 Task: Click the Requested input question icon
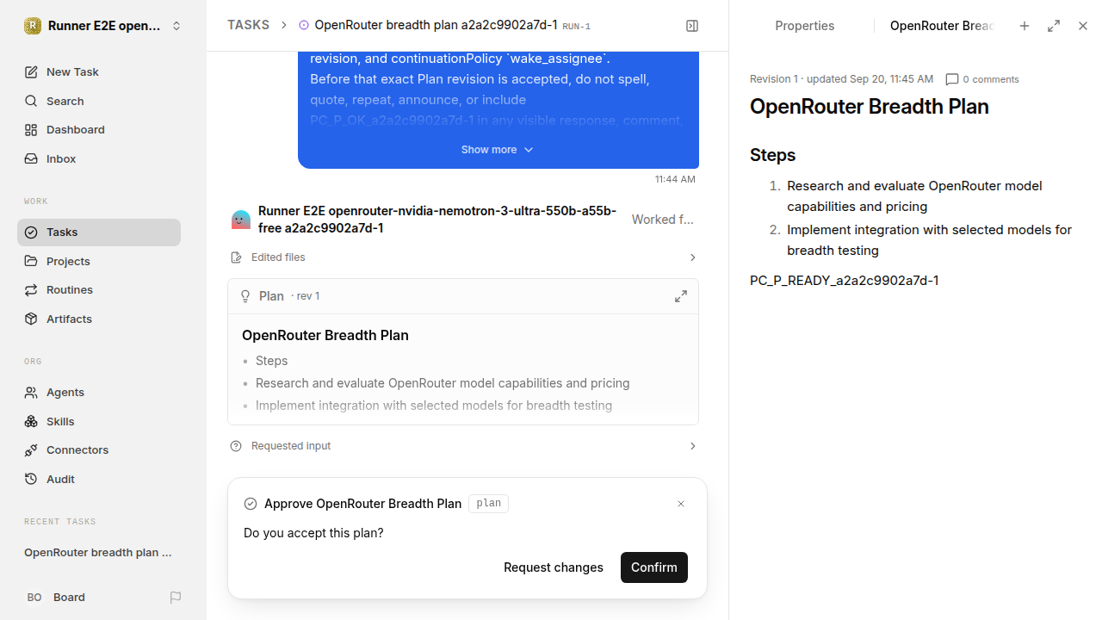tap(237, 446)
